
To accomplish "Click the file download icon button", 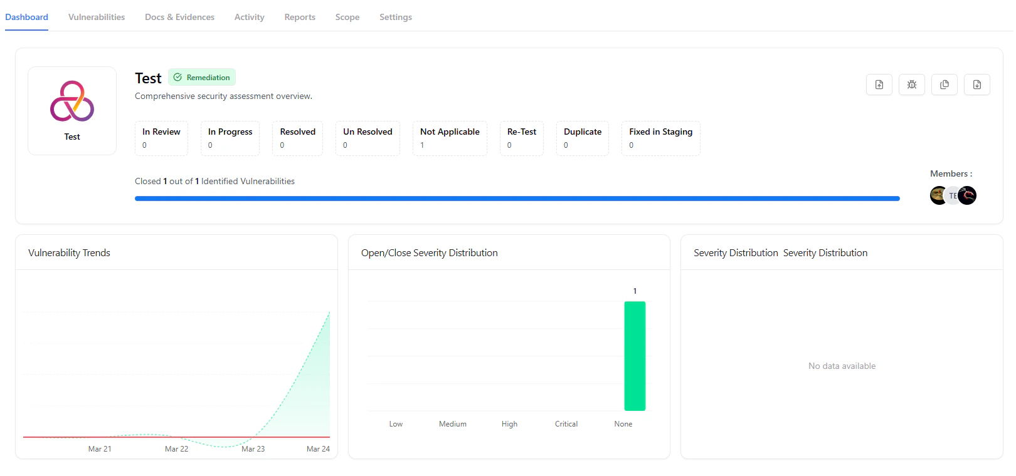I will click(x=977, y=85).
